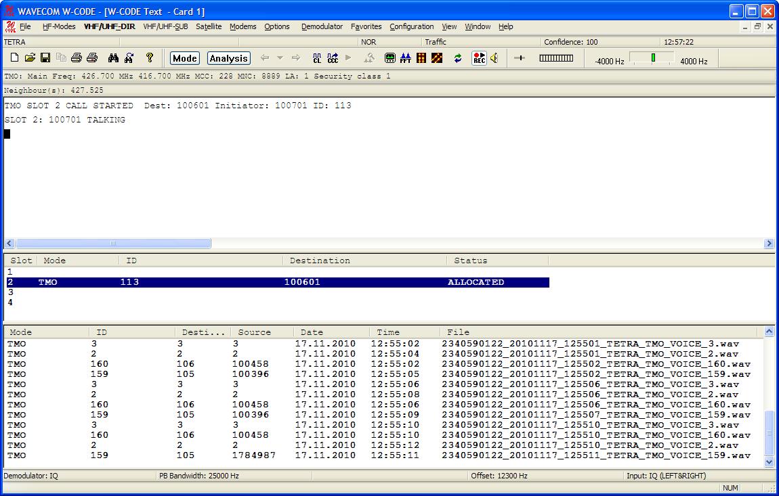
Task: Click the text pane horizontal scrollbar thumb
Action: [x=113, y=244]
